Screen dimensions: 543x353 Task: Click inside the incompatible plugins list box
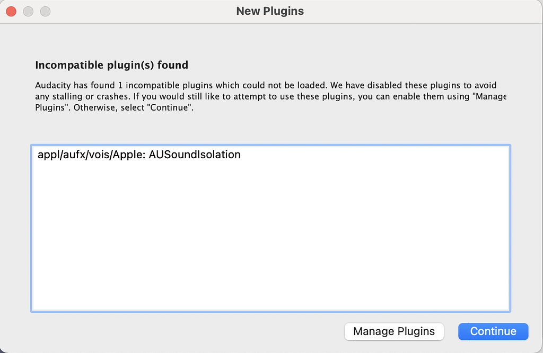tap(270, 228)
